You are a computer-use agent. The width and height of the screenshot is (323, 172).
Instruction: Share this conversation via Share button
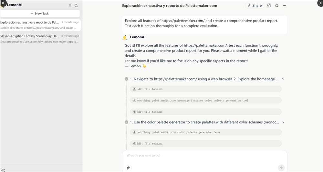[255, 5]
